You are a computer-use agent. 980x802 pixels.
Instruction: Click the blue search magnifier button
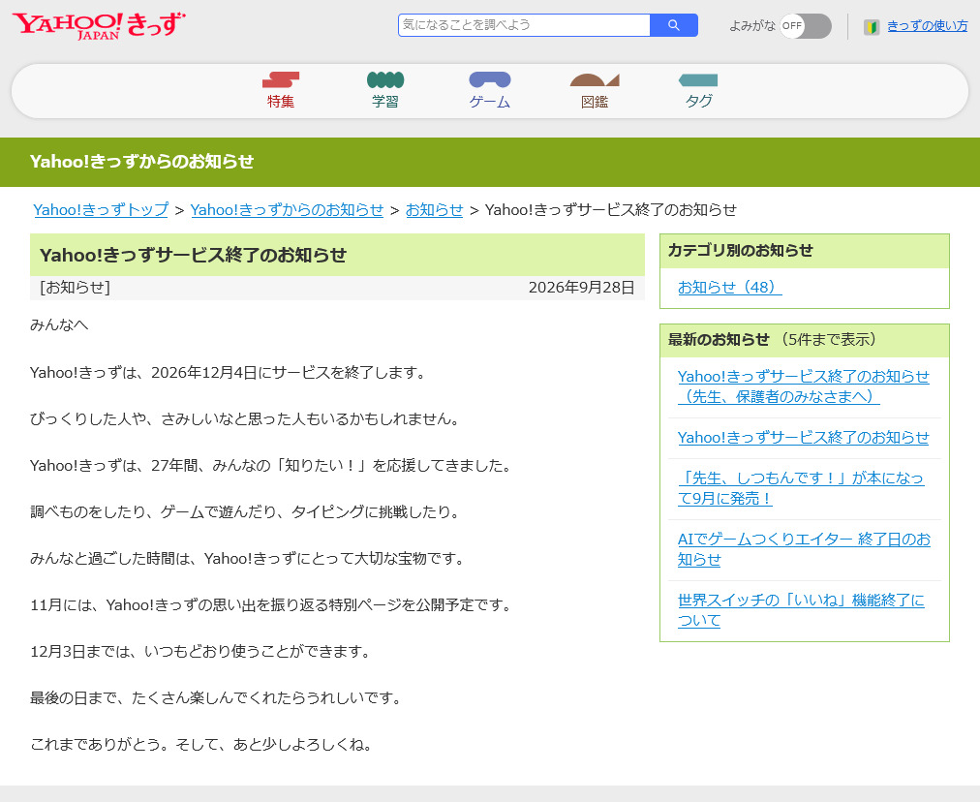pos(674,25)
